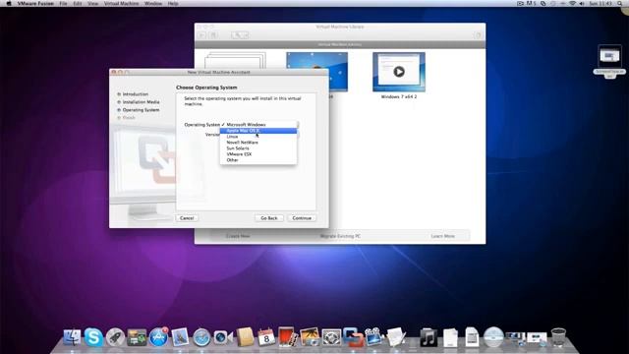Click the Wi-Fi icon in menu bar
The height and width of the screenshot is (354, 629).
click(x=572, y=3)
